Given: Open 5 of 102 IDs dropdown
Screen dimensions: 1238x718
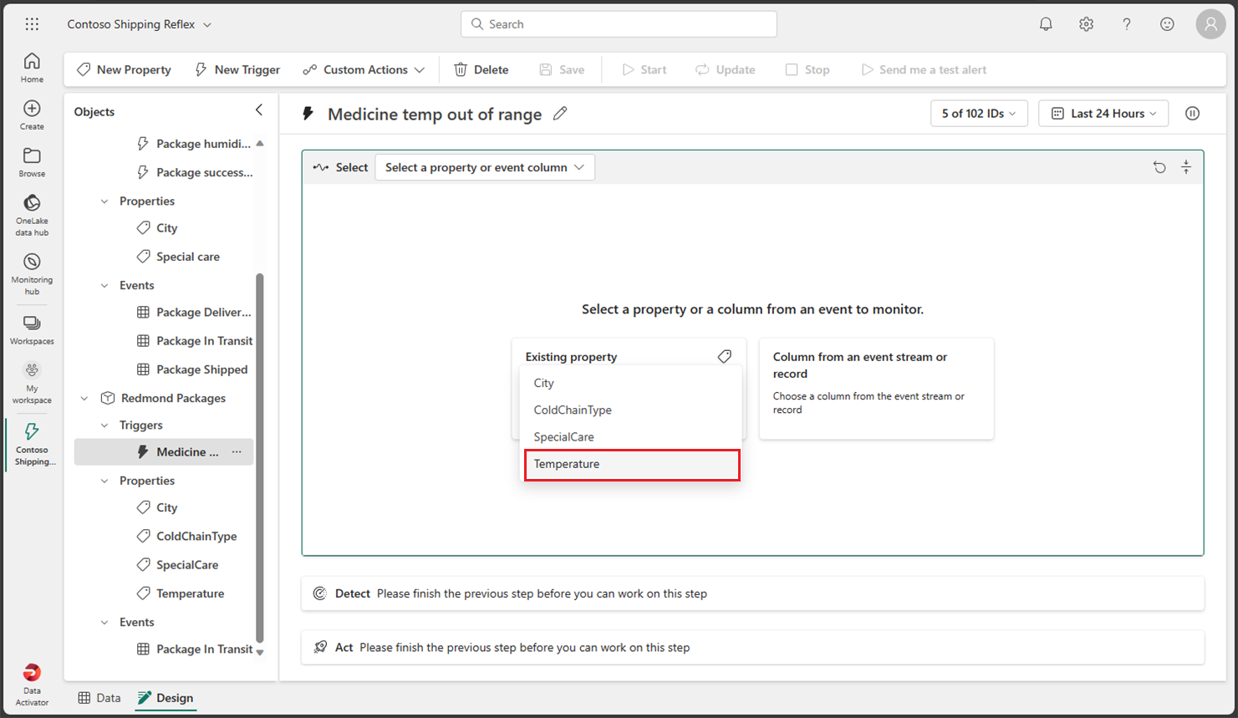Looking at the screenshot, I should (x=979, y=114).
